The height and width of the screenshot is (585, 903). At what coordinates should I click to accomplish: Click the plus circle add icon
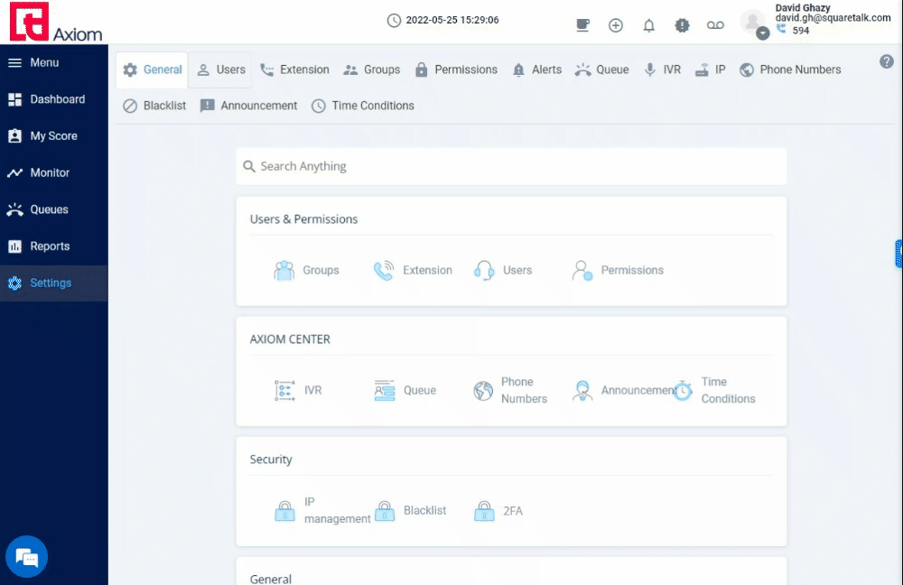[x=616, y=25]
